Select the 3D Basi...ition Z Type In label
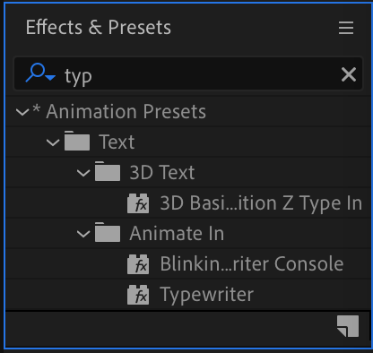This screenshot has width=373, height=353. click(261, 203)
